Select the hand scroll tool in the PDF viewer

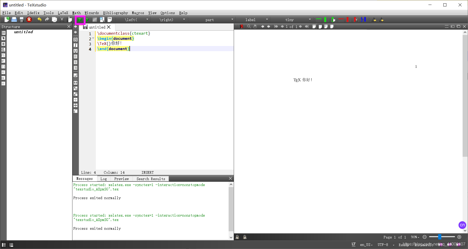(255, 26)
